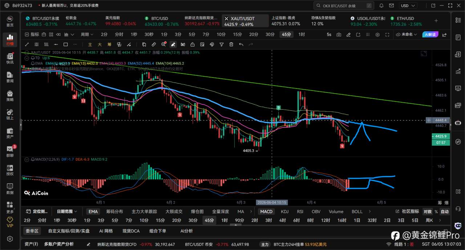
Task: Open 社区指标 community indicators
Action: coord(407,211)
